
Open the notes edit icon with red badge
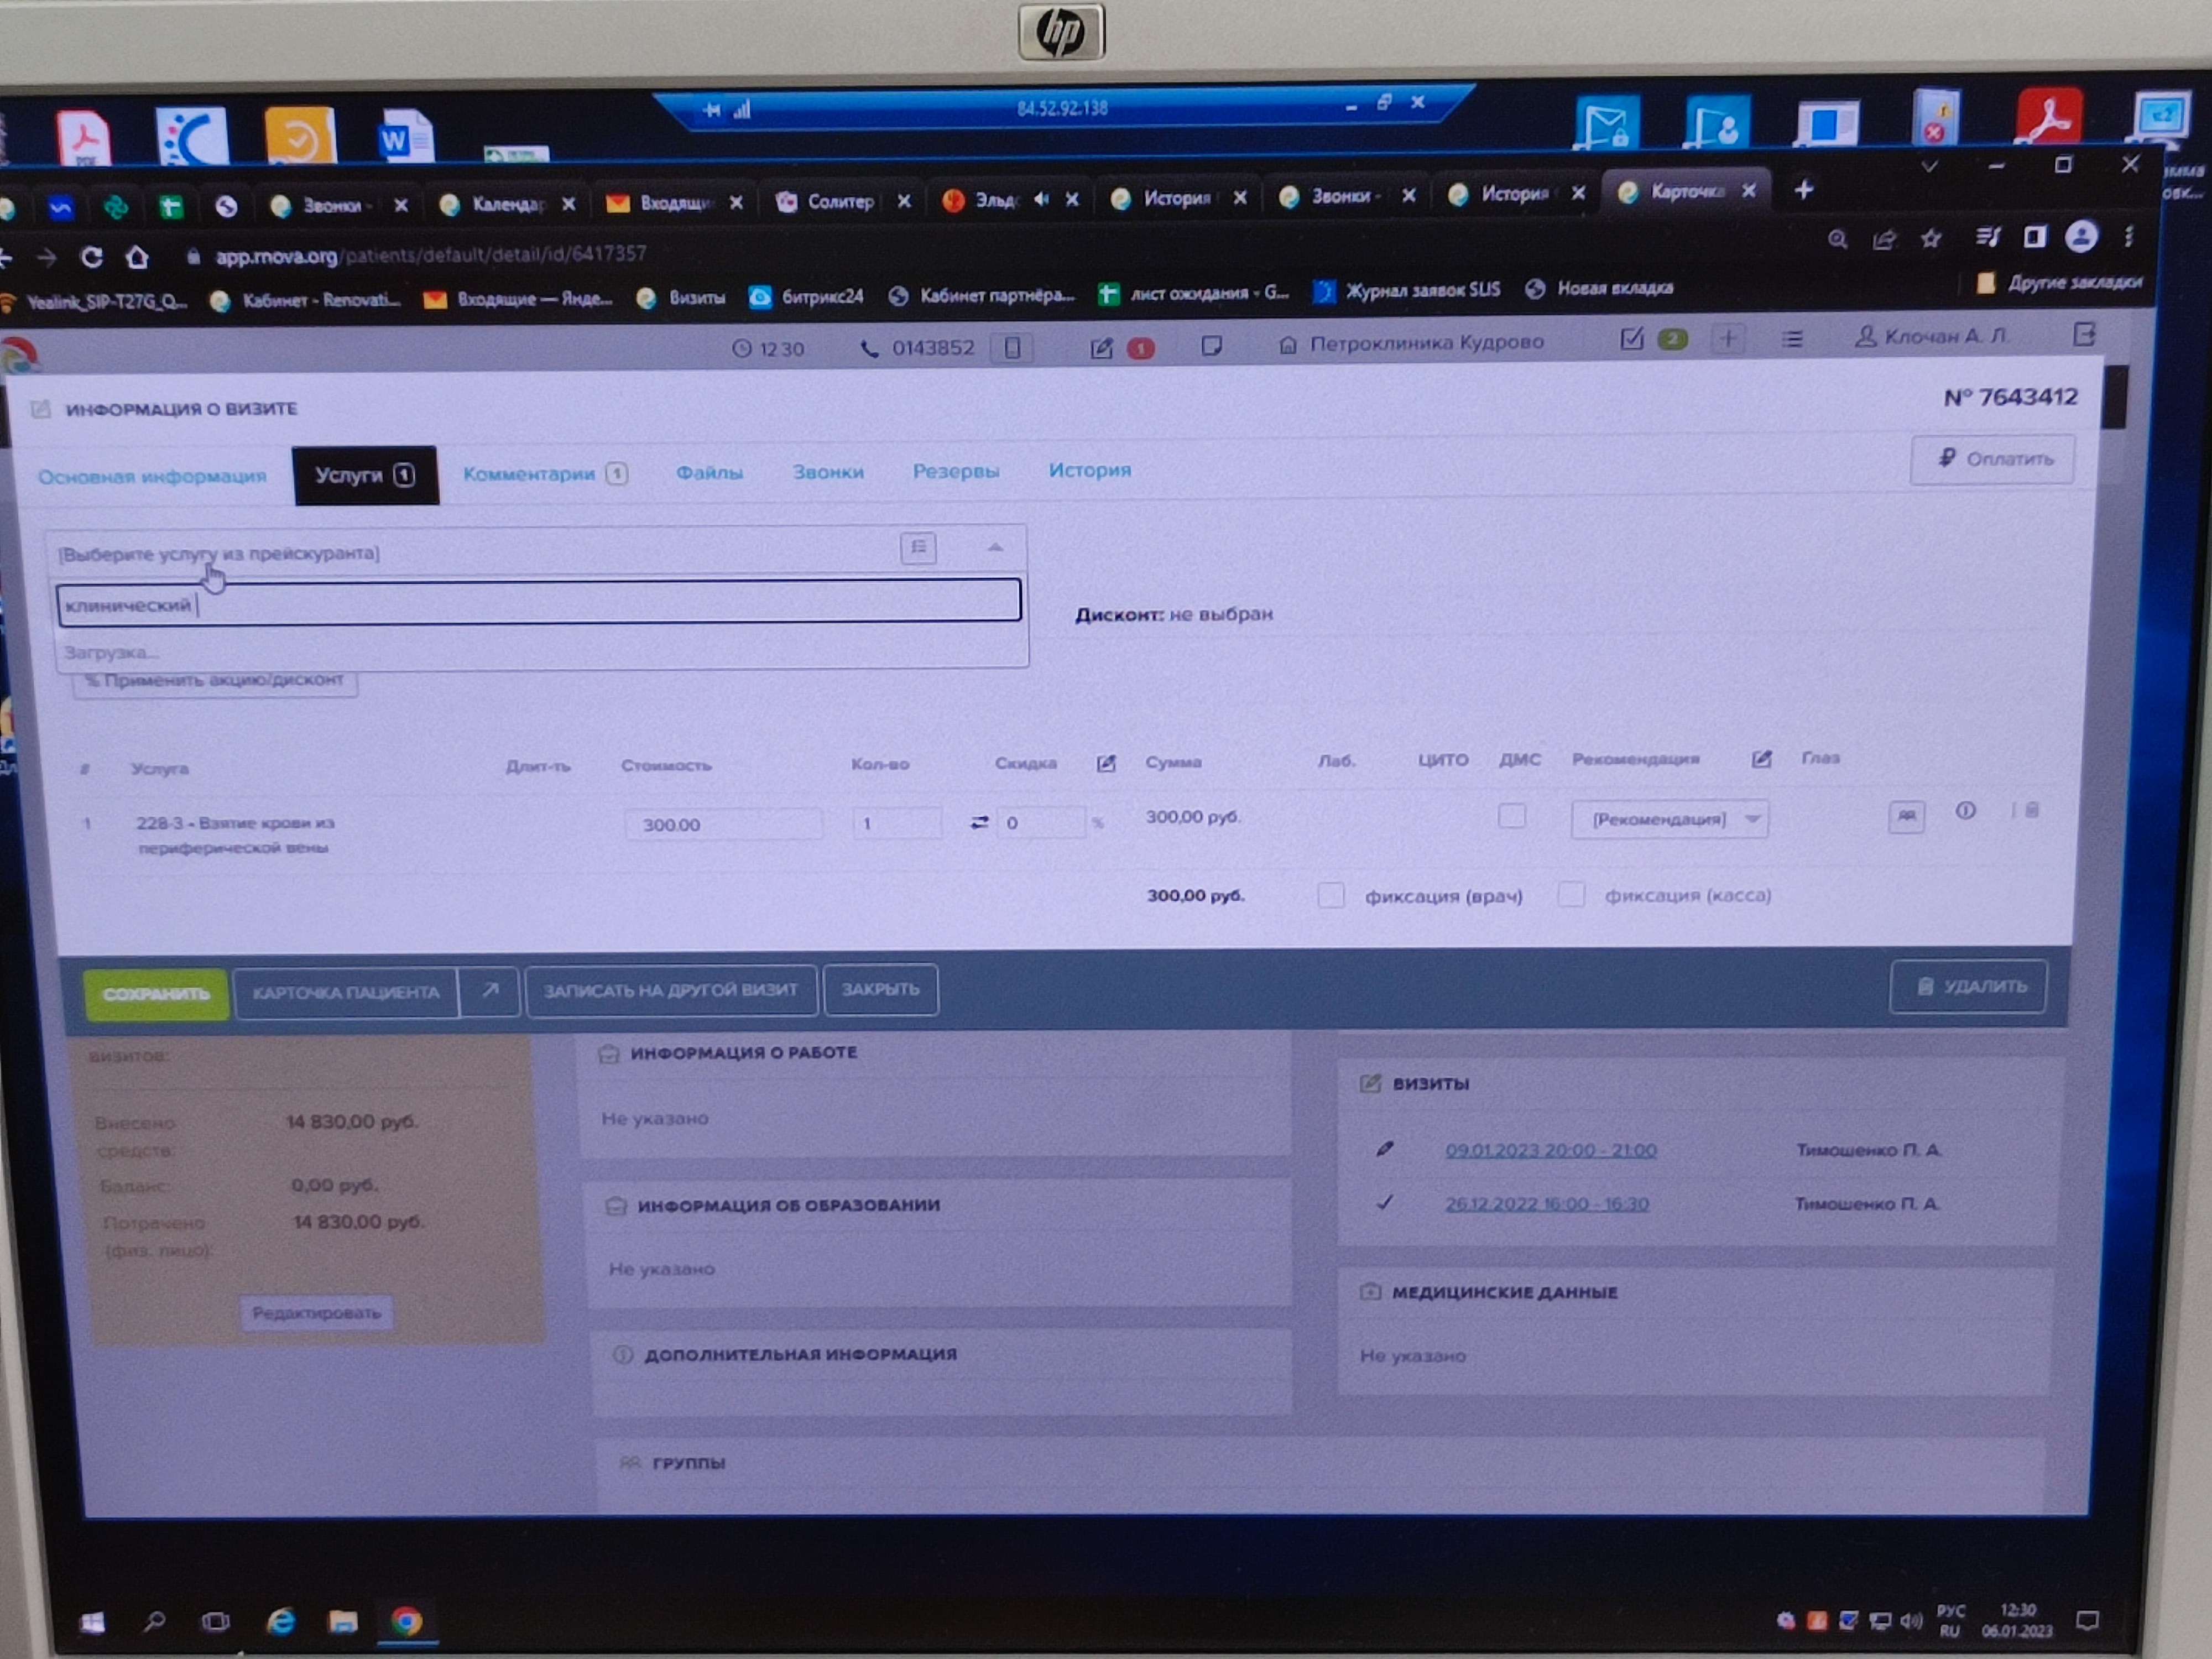tap(1101, 348)
